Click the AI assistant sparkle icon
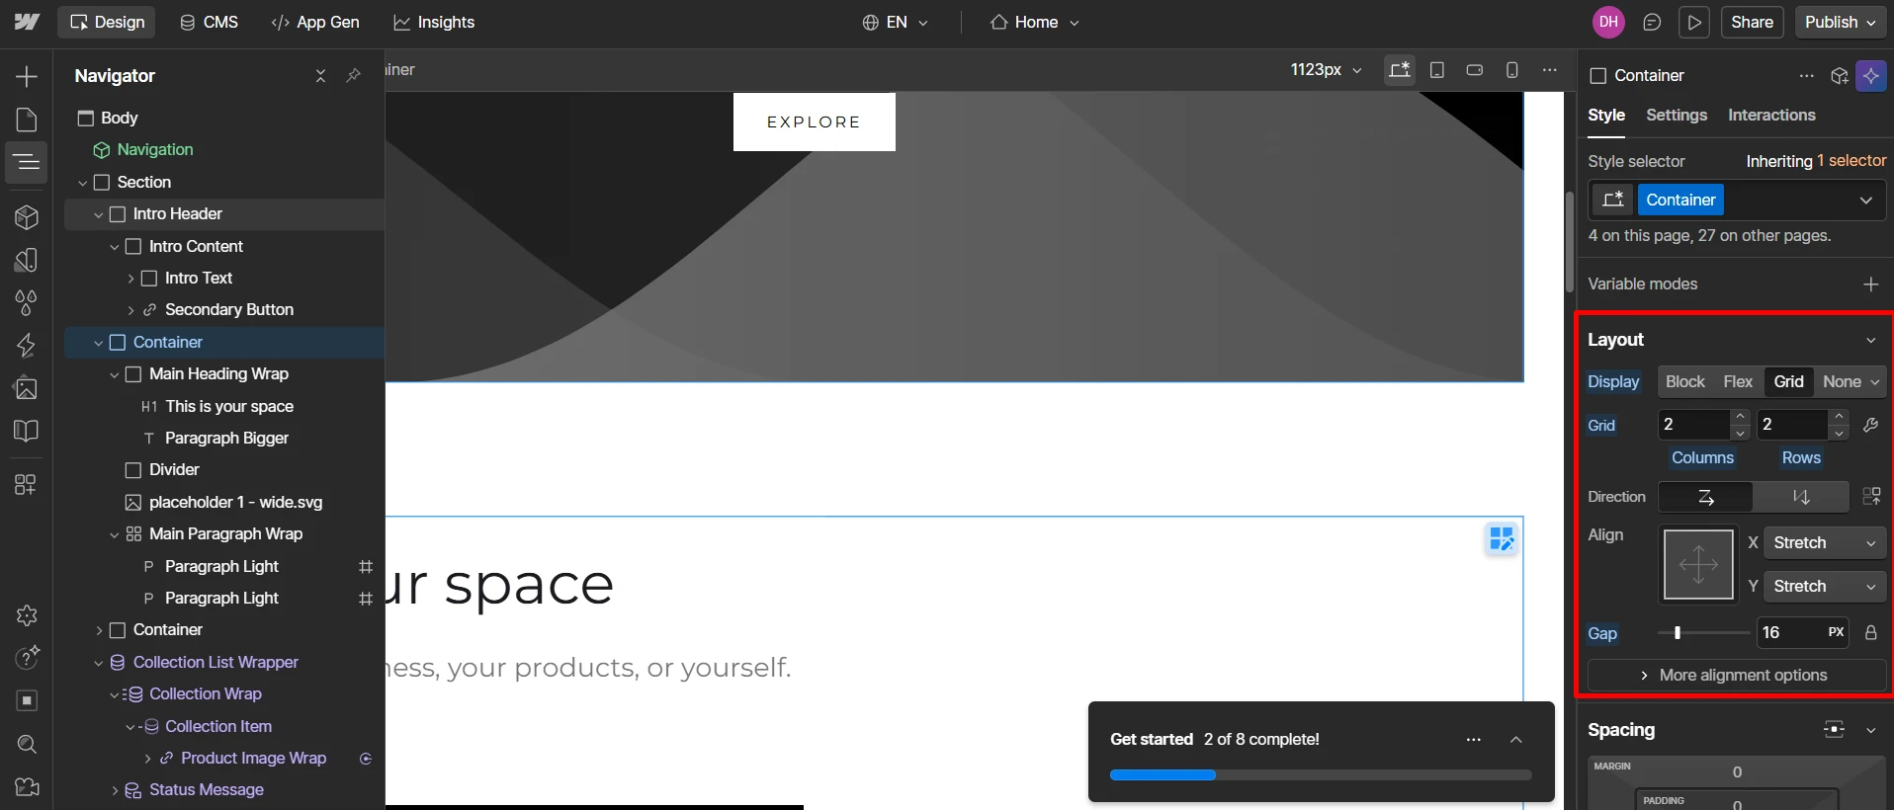 (x=1871, y=76)
